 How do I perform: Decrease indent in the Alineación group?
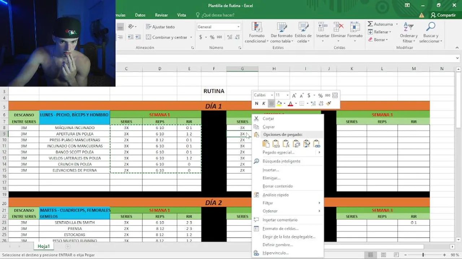(131, 37)
